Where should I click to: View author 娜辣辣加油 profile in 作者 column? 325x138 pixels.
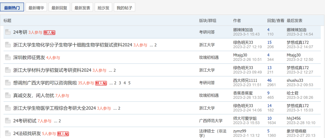pos(243,30)
